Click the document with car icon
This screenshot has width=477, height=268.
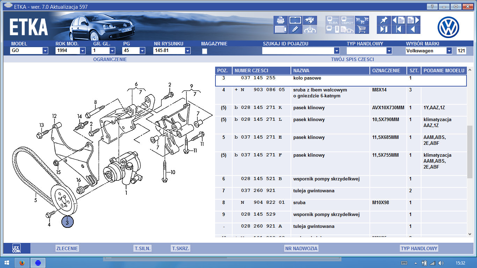[347, 29]
